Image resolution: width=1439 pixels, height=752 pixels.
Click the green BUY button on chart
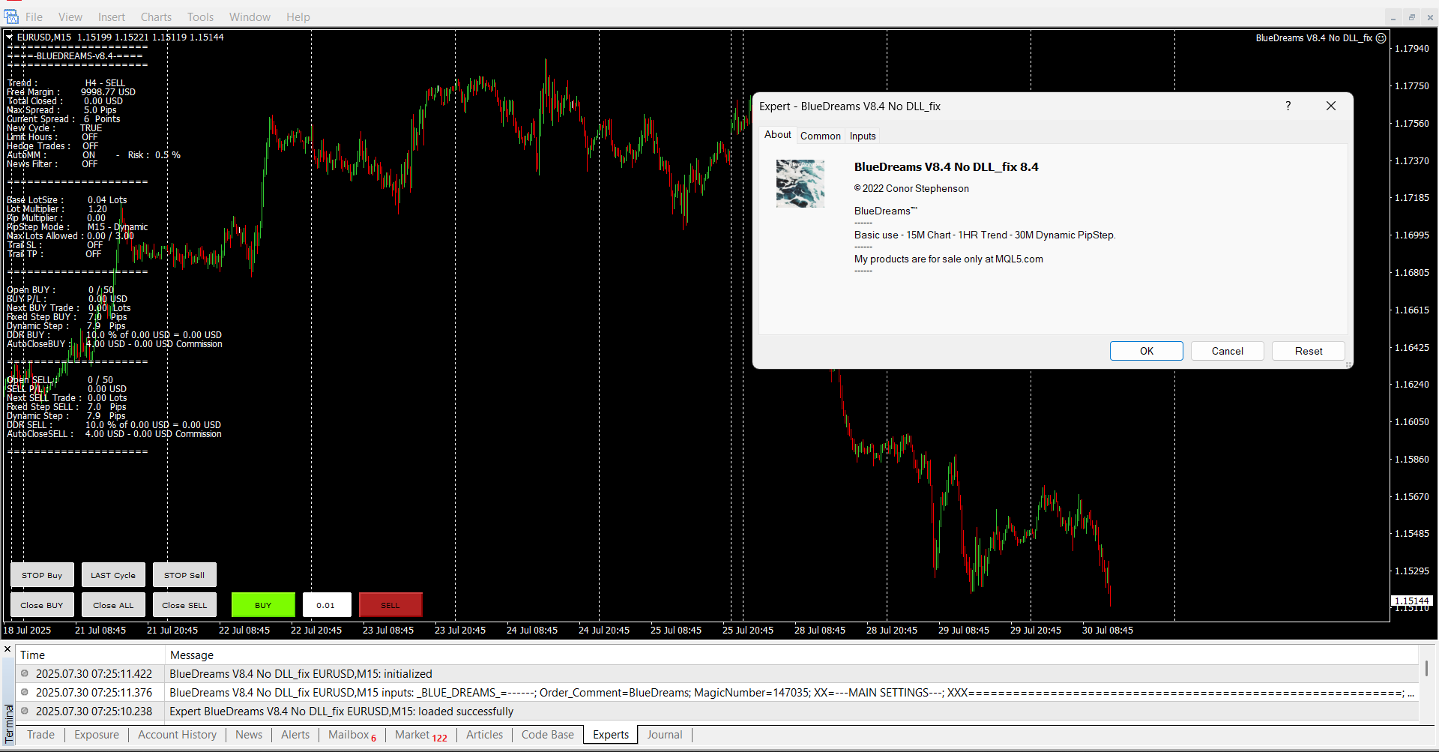[263, 605]
